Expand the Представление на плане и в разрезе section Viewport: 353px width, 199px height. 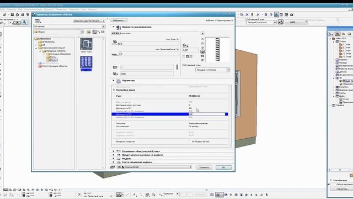[113, 155]
